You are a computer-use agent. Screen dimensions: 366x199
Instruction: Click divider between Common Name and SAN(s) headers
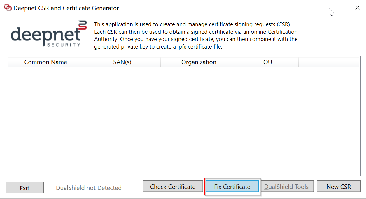84,62
